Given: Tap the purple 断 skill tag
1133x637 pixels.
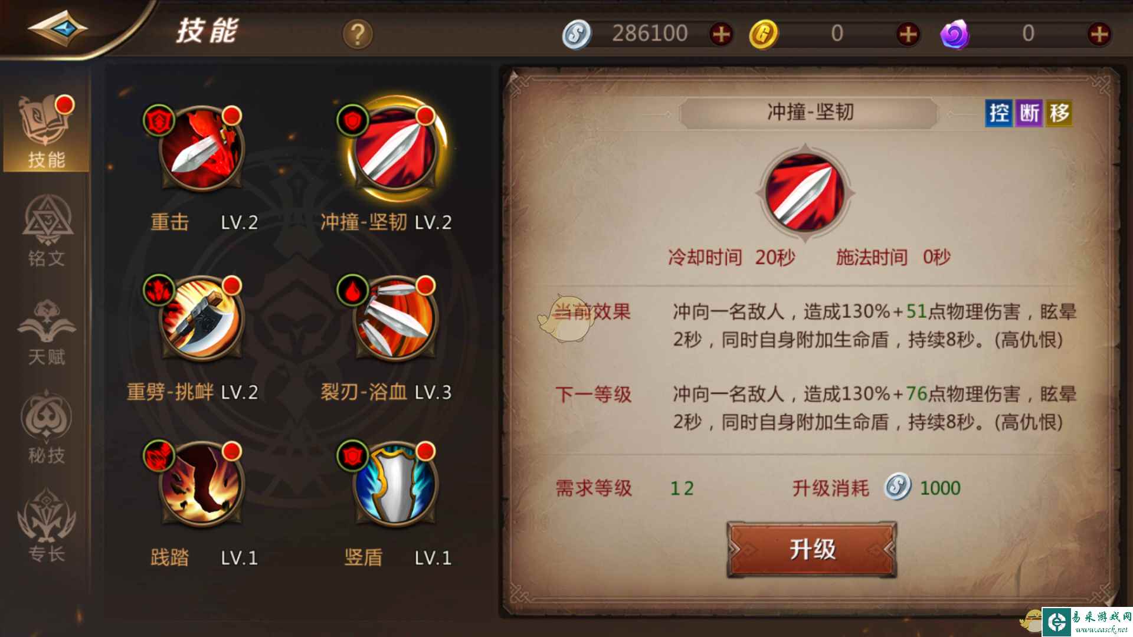Looking at the screenshot, I should point(1029,113).
